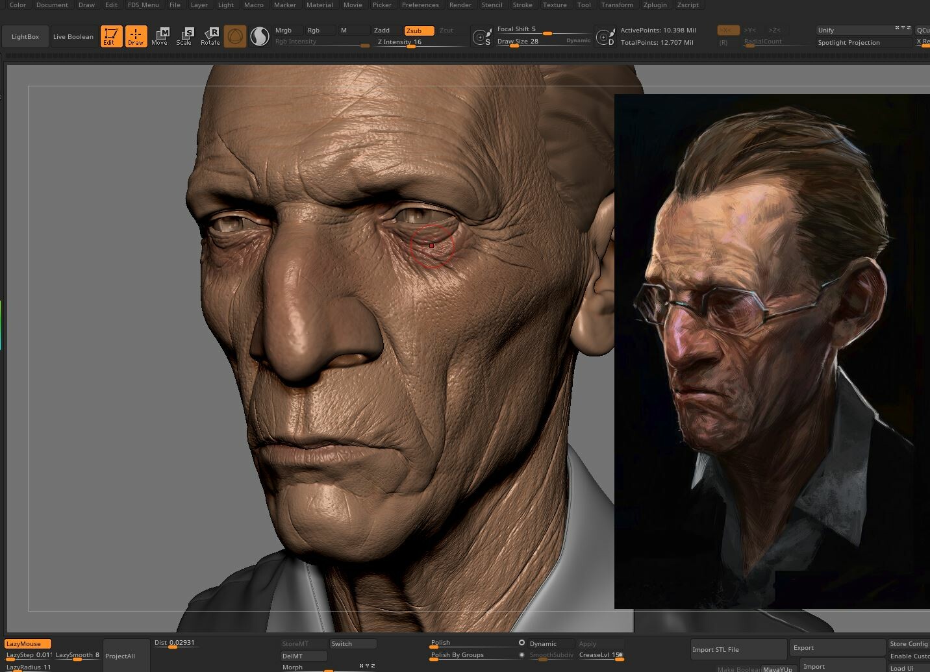Open the Zplugin menu
The height and width of the screenshot is (672, 930).
[x=655, y=5]
